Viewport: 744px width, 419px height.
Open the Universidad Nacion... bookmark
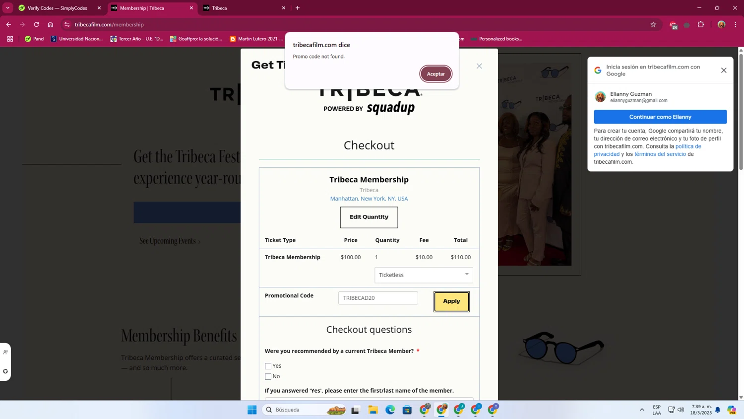click(x=77, y=39)
